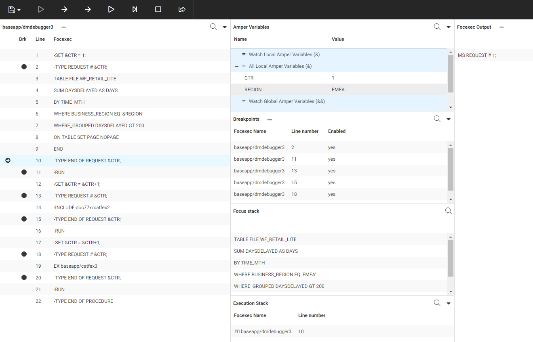Collapse All Local Amper Variables with minus icon
Viewport: 533px width, 342px height.
(x=236, y=66)
